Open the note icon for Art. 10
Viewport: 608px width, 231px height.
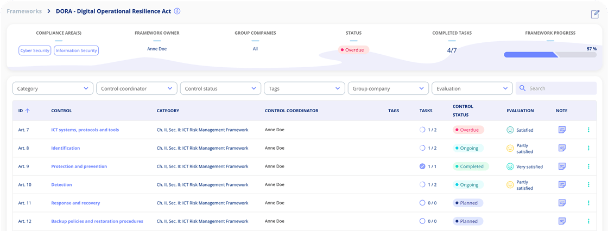pyautogui.click(x=561, y=184)
